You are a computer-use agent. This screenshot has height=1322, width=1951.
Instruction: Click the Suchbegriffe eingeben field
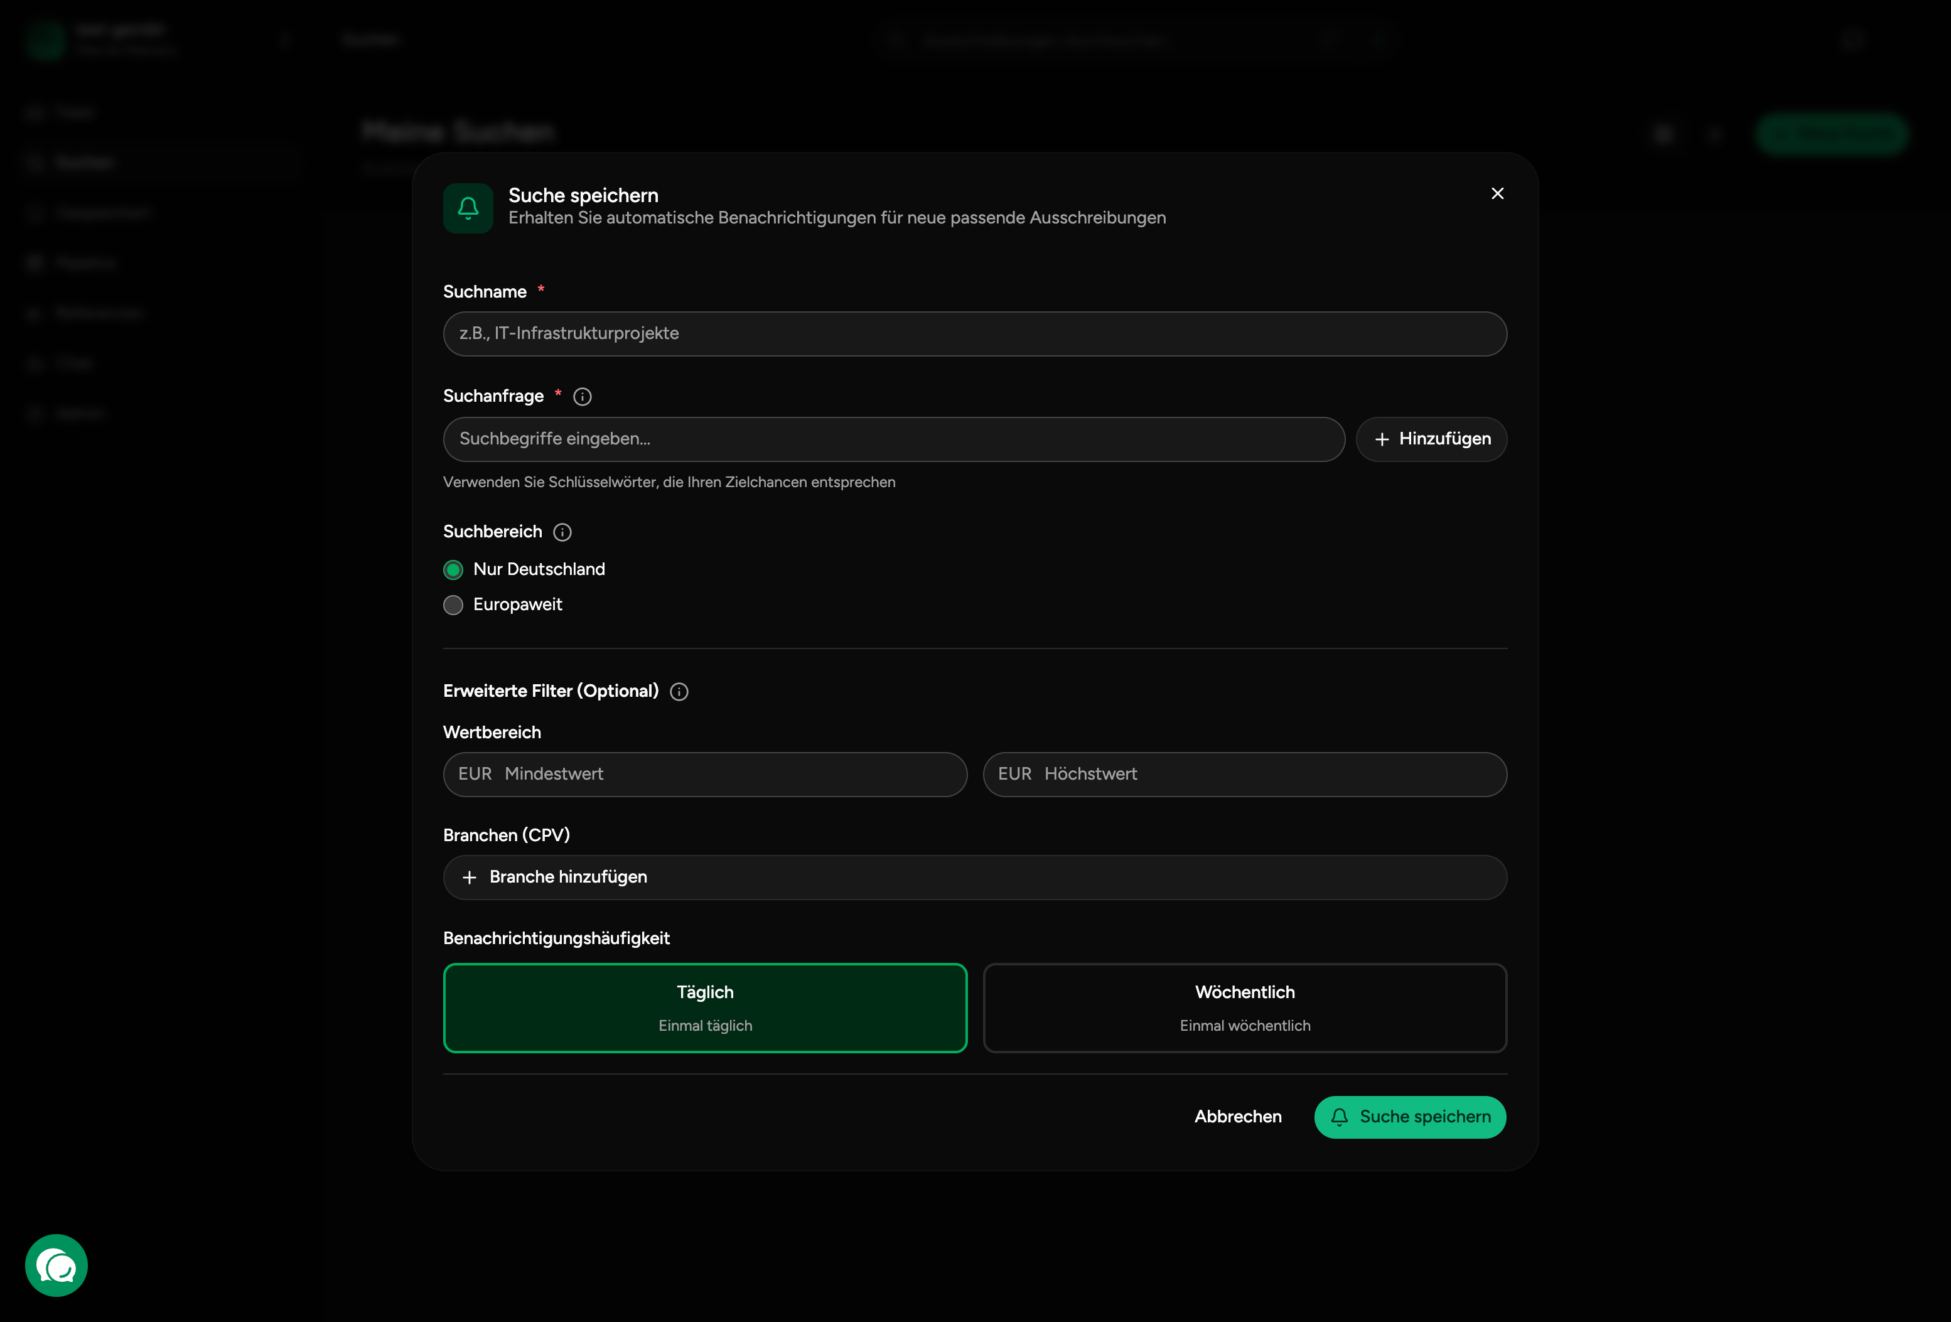coord(893,439)
